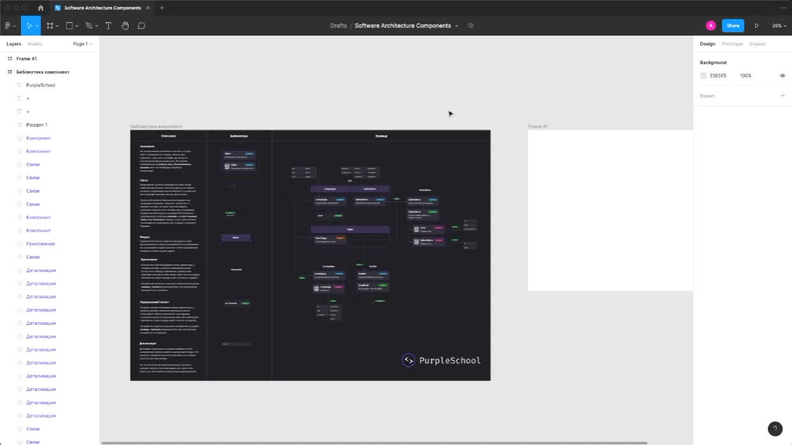Screen dimensions: 792x445
Task: Add an export setting with plus icon
Action: 782,95
